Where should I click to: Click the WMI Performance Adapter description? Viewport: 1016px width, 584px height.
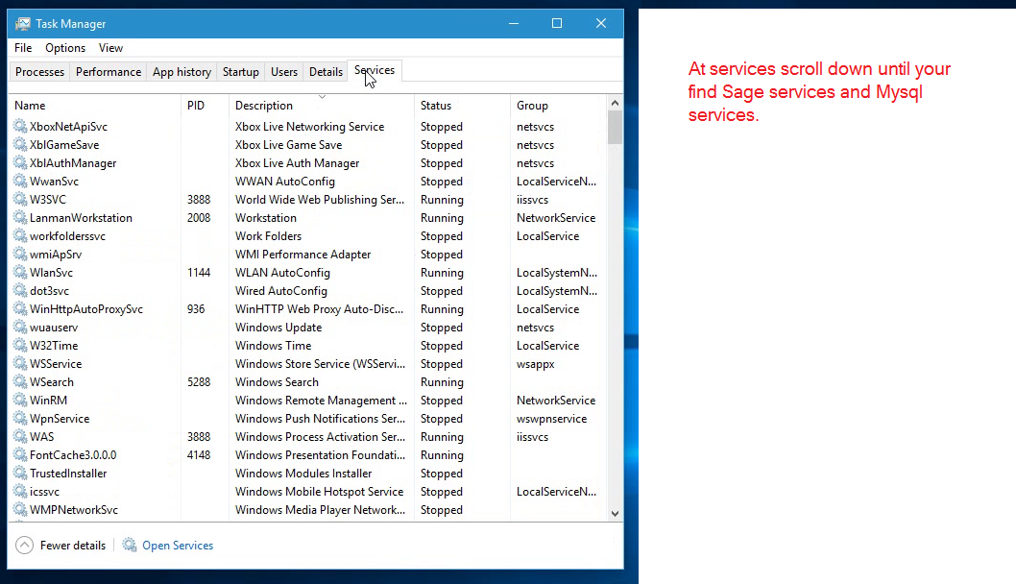[302, 255]
